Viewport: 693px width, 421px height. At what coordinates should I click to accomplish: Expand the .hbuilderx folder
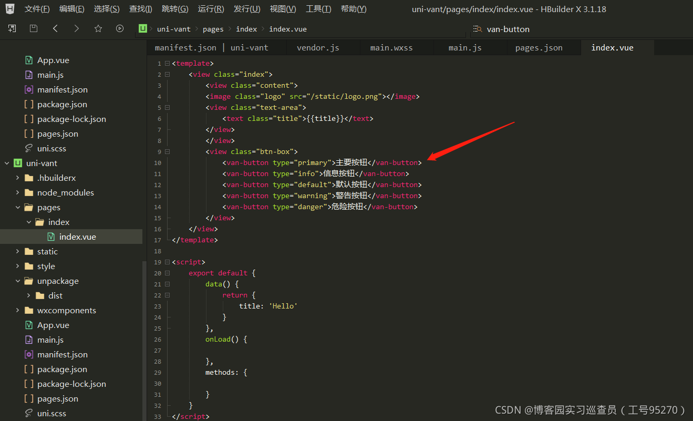point(18,178)
